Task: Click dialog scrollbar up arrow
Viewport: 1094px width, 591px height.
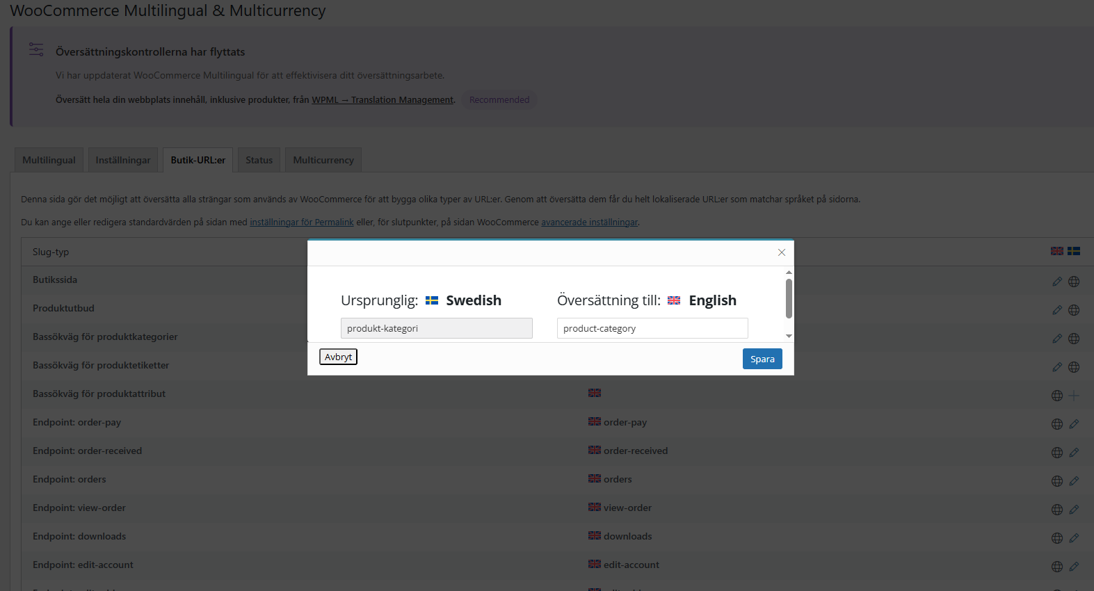Action: (x=789, y=272)
